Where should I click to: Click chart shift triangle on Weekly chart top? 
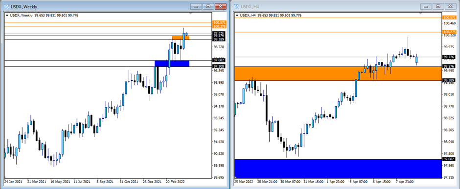pyautogui.click(x=191, y=14)
